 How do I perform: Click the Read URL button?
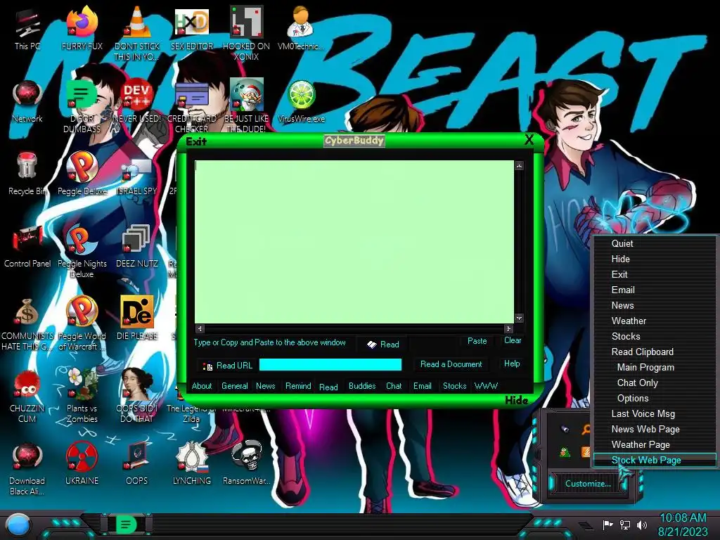click(x=227, y=366)
